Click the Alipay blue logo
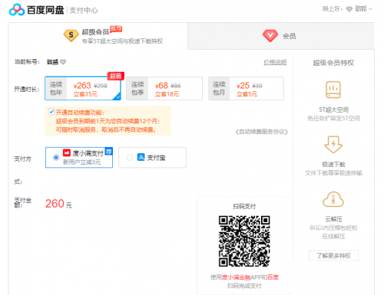This screenshot has width=384, height=295. 141,157
